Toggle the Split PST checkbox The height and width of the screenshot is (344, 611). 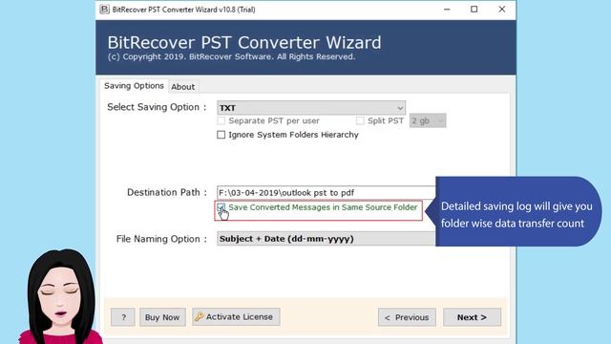(x=360, y=121)
